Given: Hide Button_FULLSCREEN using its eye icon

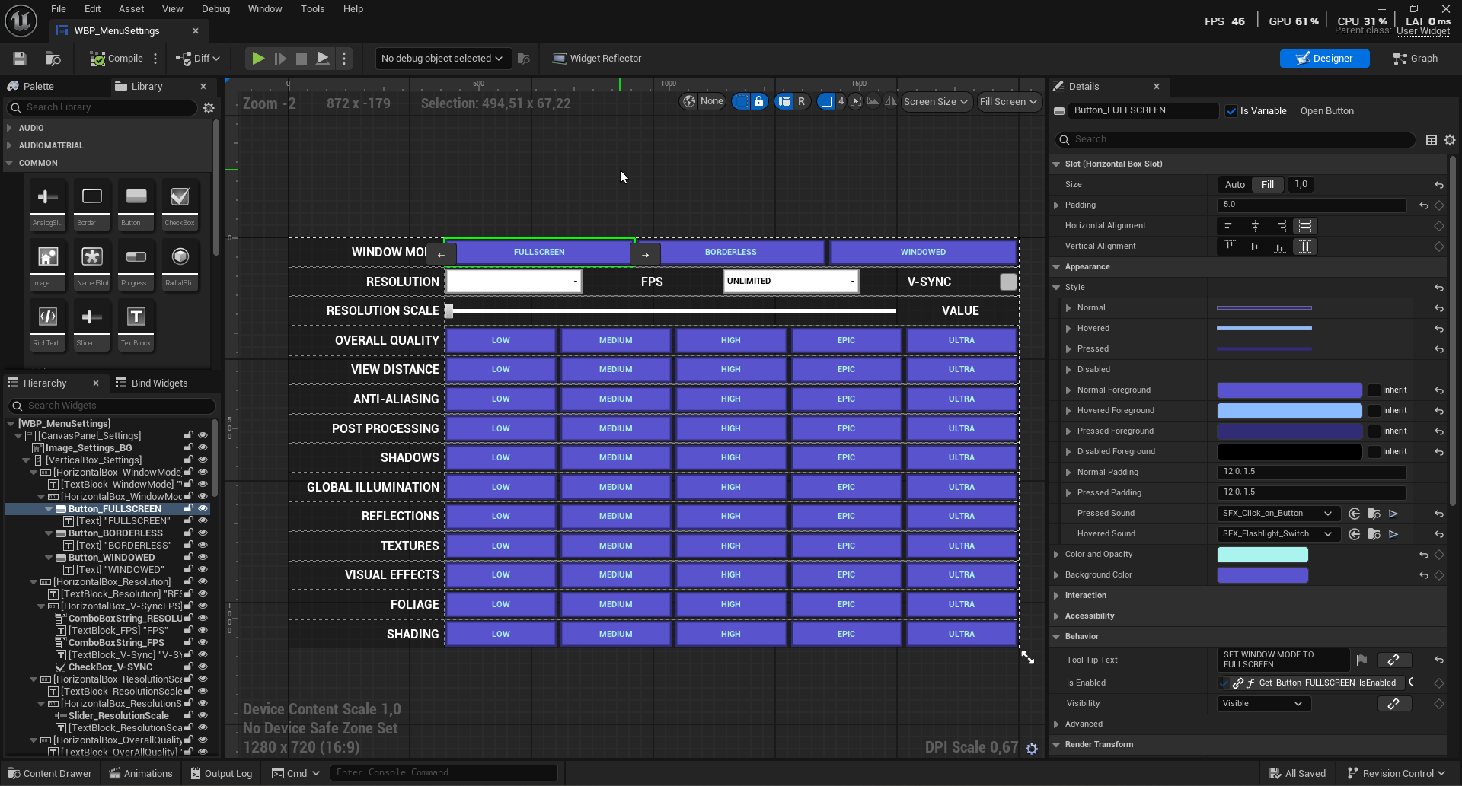Looking at the screenshot, I should [x=203, y=508].
